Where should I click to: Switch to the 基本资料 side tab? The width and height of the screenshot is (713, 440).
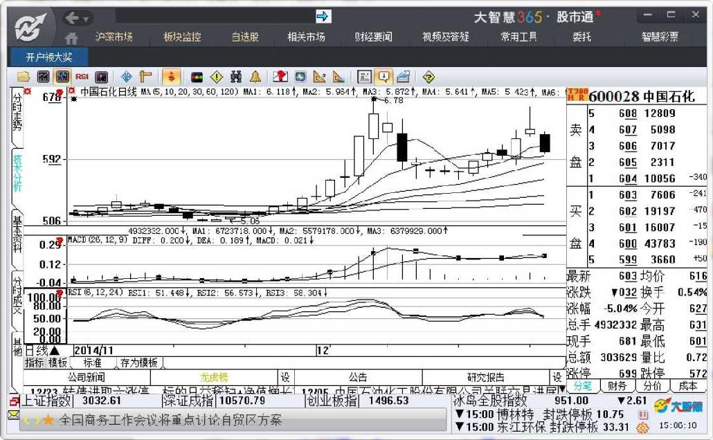tap(17, 234)
